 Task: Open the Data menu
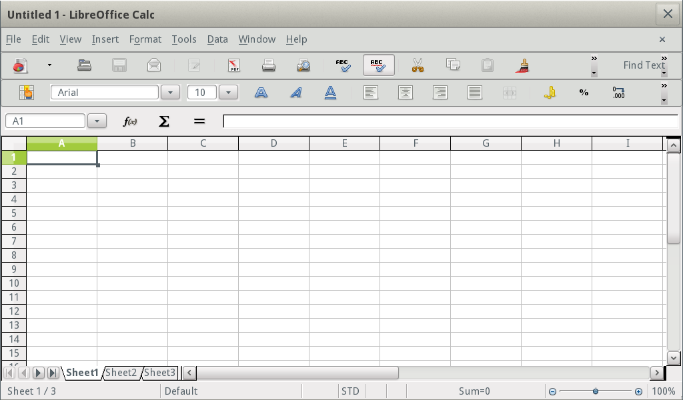[217, 39]
